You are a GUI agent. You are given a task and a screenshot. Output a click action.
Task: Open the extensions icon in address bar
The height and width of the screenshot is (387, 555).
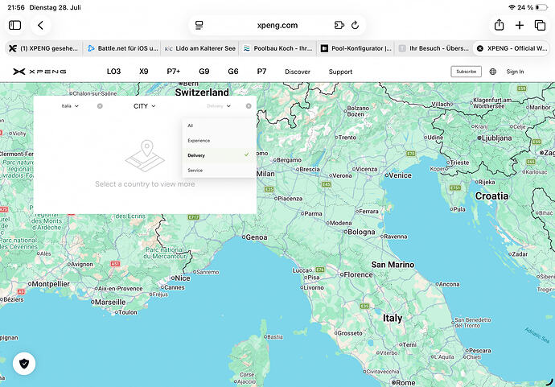339,25
